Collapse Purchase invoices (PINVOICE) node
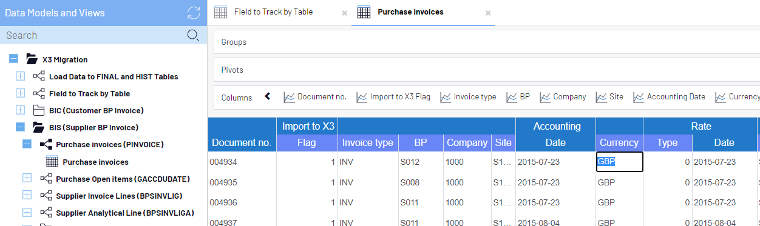Viewport: 760px width, 226px height. pyautogui.click(x=27, y=144)
